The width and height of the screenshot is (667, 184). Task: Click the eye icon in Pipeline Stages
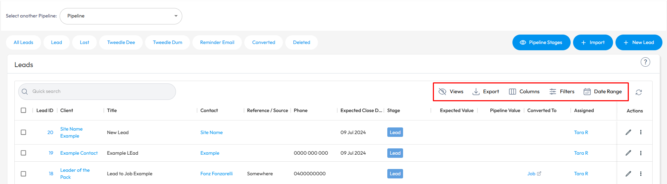pyautogui.click(x=523, y=43)
